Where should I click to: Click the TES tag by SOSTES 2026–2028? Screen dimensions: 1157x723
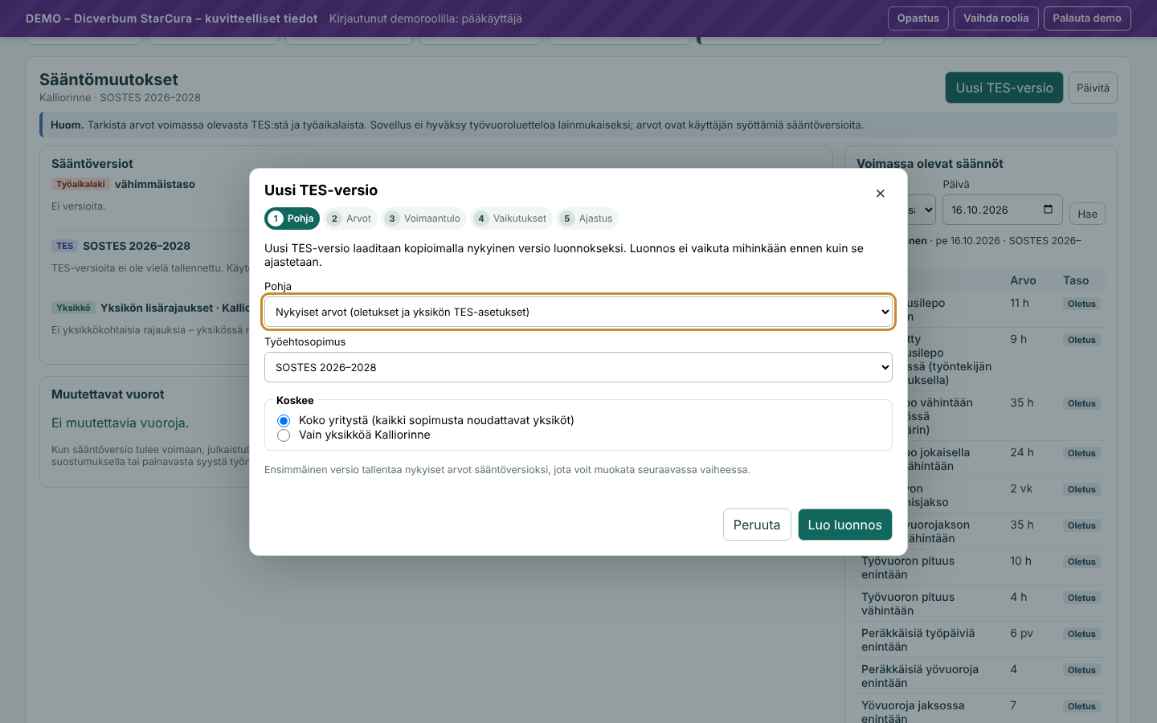65,246
